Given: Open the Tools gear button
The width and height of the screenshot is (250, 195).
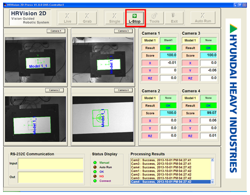Looking at the screenshot, I should click(155, 18).
